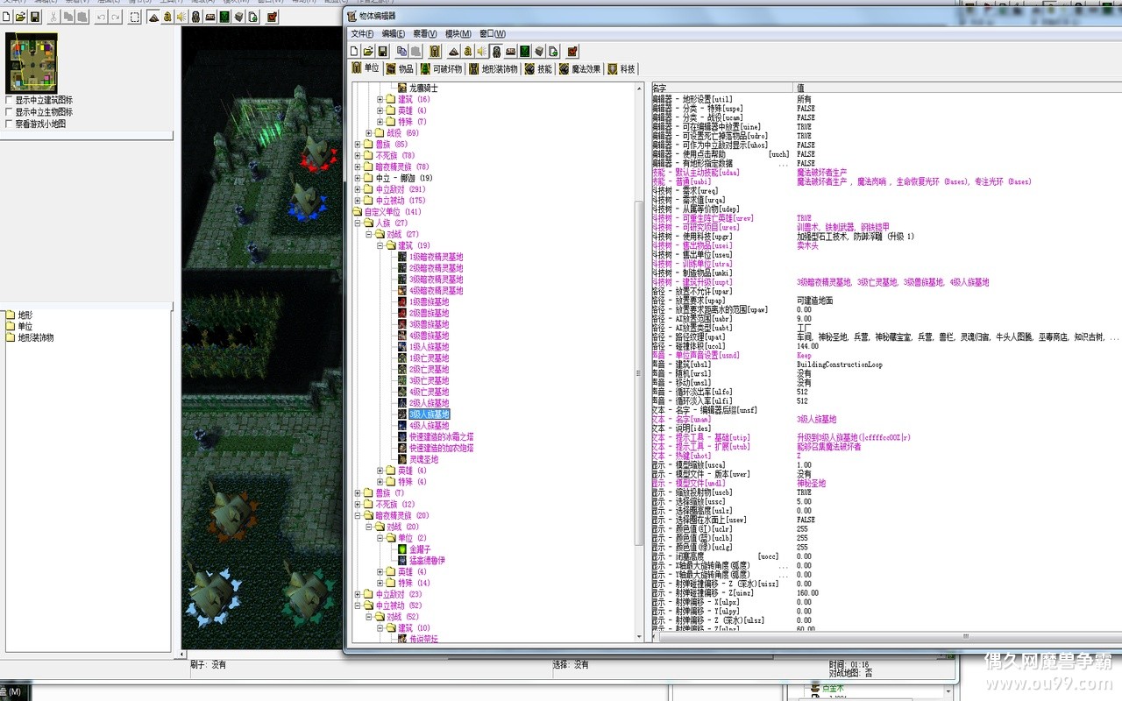Open 察看(V) menu in Object Editor
The image size is (1122, 701).
tap(425, 34)
